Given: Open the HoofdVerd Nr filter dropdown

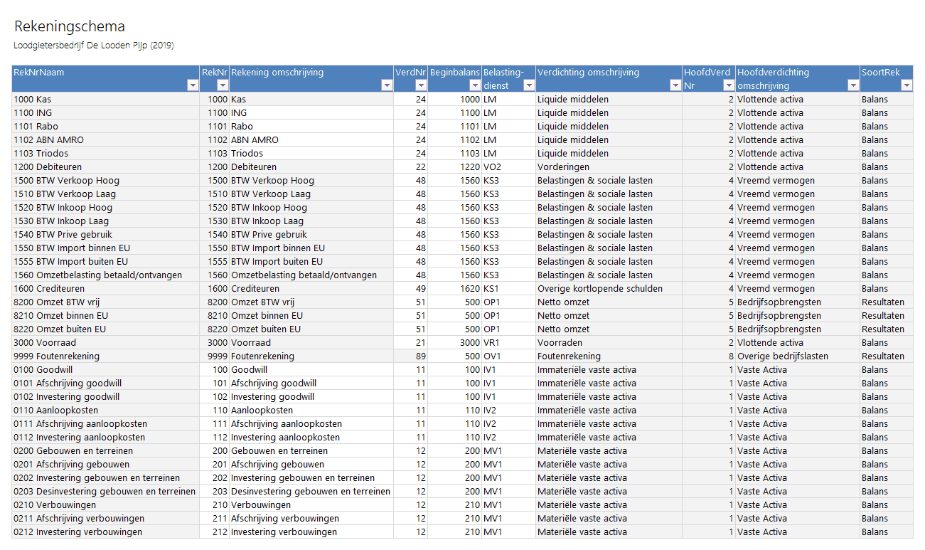Looking at the screenshot, I should tap(728, 85).
